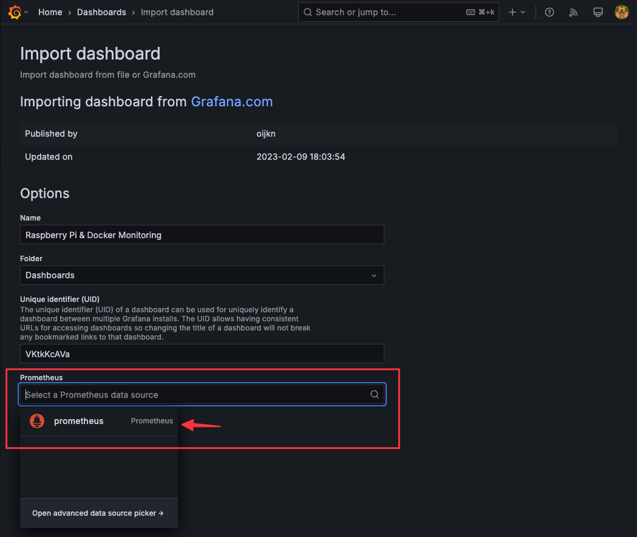The width and height of the screenshot is (637, 537).
Task: Click the Prometheus flame logo icon
Action: click(37, 421)
